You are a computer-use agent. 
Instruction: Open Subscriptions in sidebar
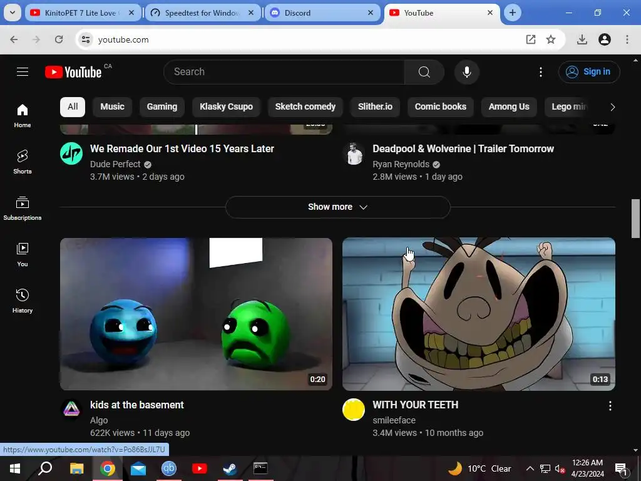pos(23,208)
